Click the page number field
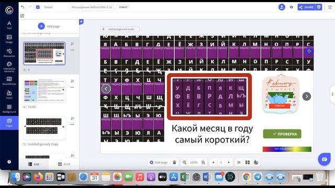Image resolution: width=335 pixels, height=188 pixels. coord(221,162)
